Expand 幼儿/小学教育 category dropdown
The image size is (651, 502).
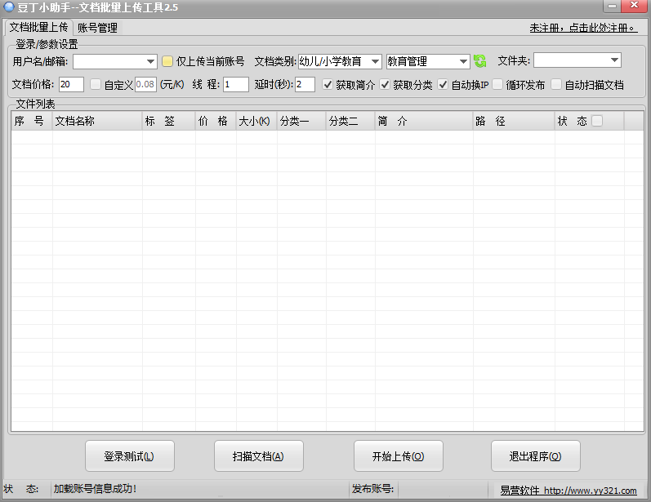(x=375, y=62)
